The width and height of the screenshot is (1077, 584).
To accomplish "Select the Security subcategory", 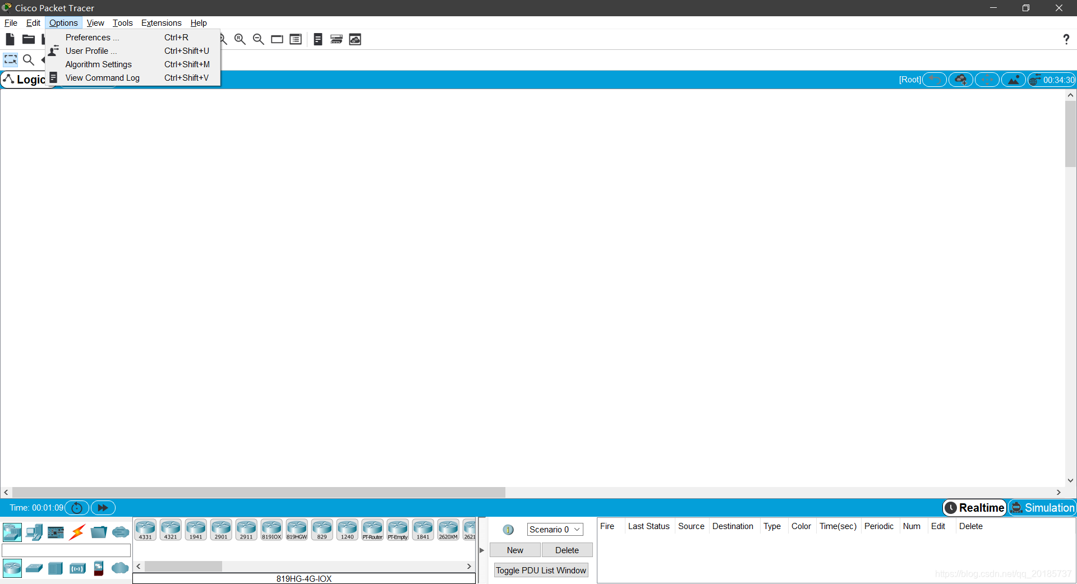I will point(99,568).
